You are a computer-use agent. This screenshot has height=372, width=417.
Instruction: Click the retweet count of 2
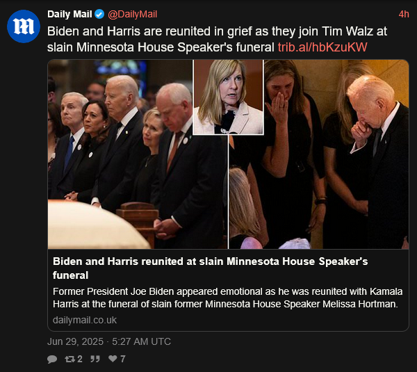pos(79,359)
